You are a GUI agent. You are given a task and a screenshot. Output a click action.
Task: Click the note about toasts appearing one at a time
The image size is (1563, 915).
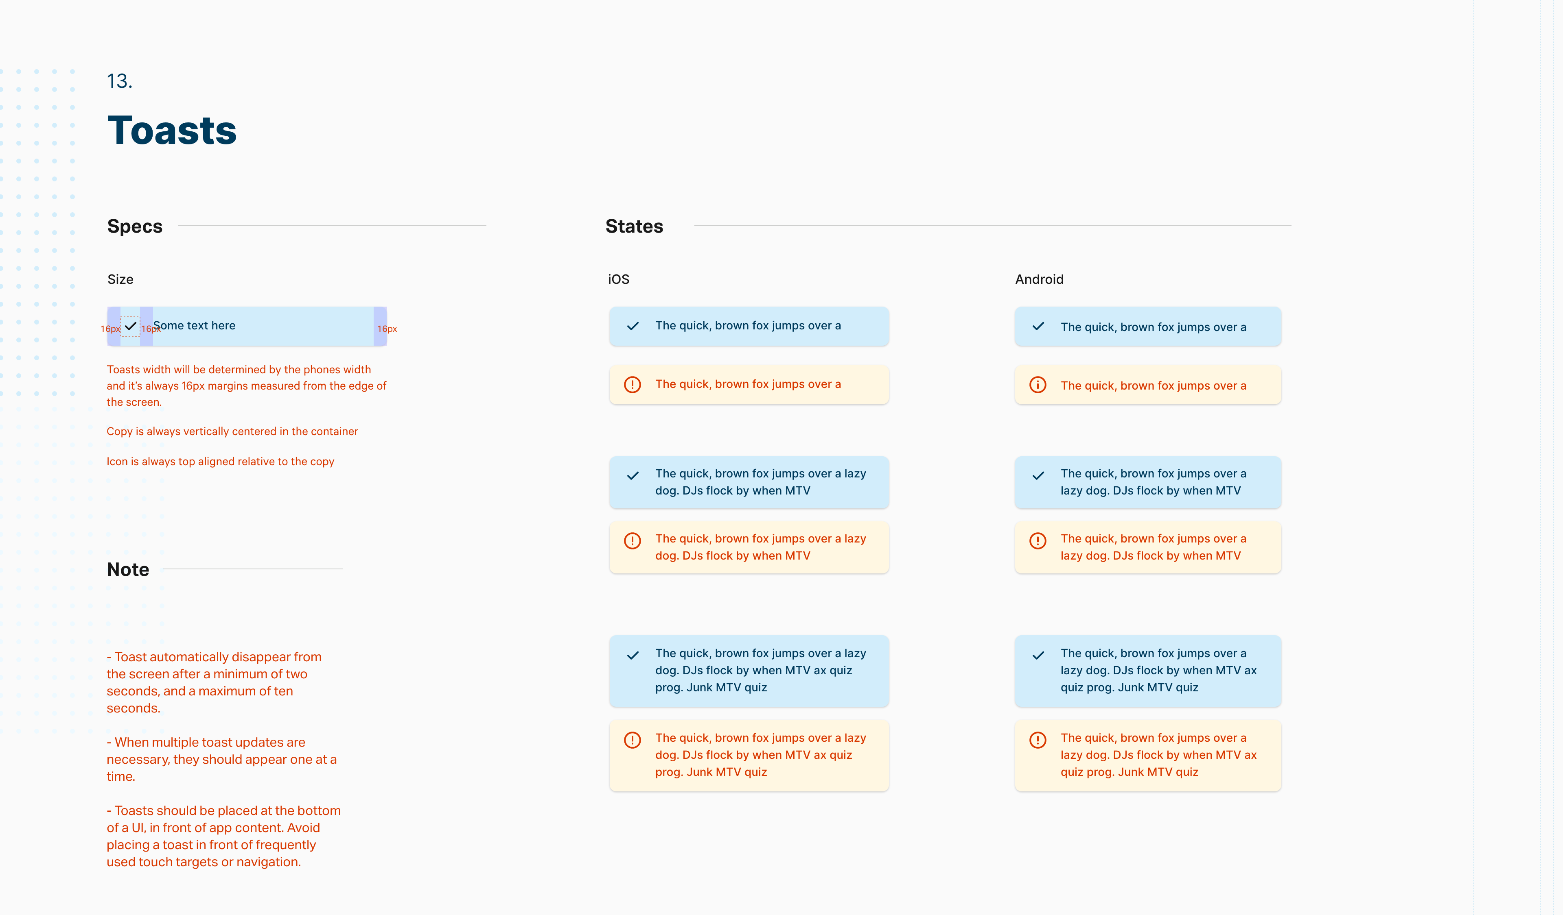pos(221,759)
